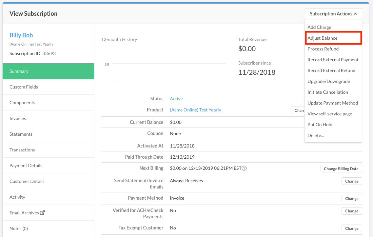The height and width of the screenshot is (237, 373).
Task: Go to the Components sidebar tab
Action: coord(22,103)
